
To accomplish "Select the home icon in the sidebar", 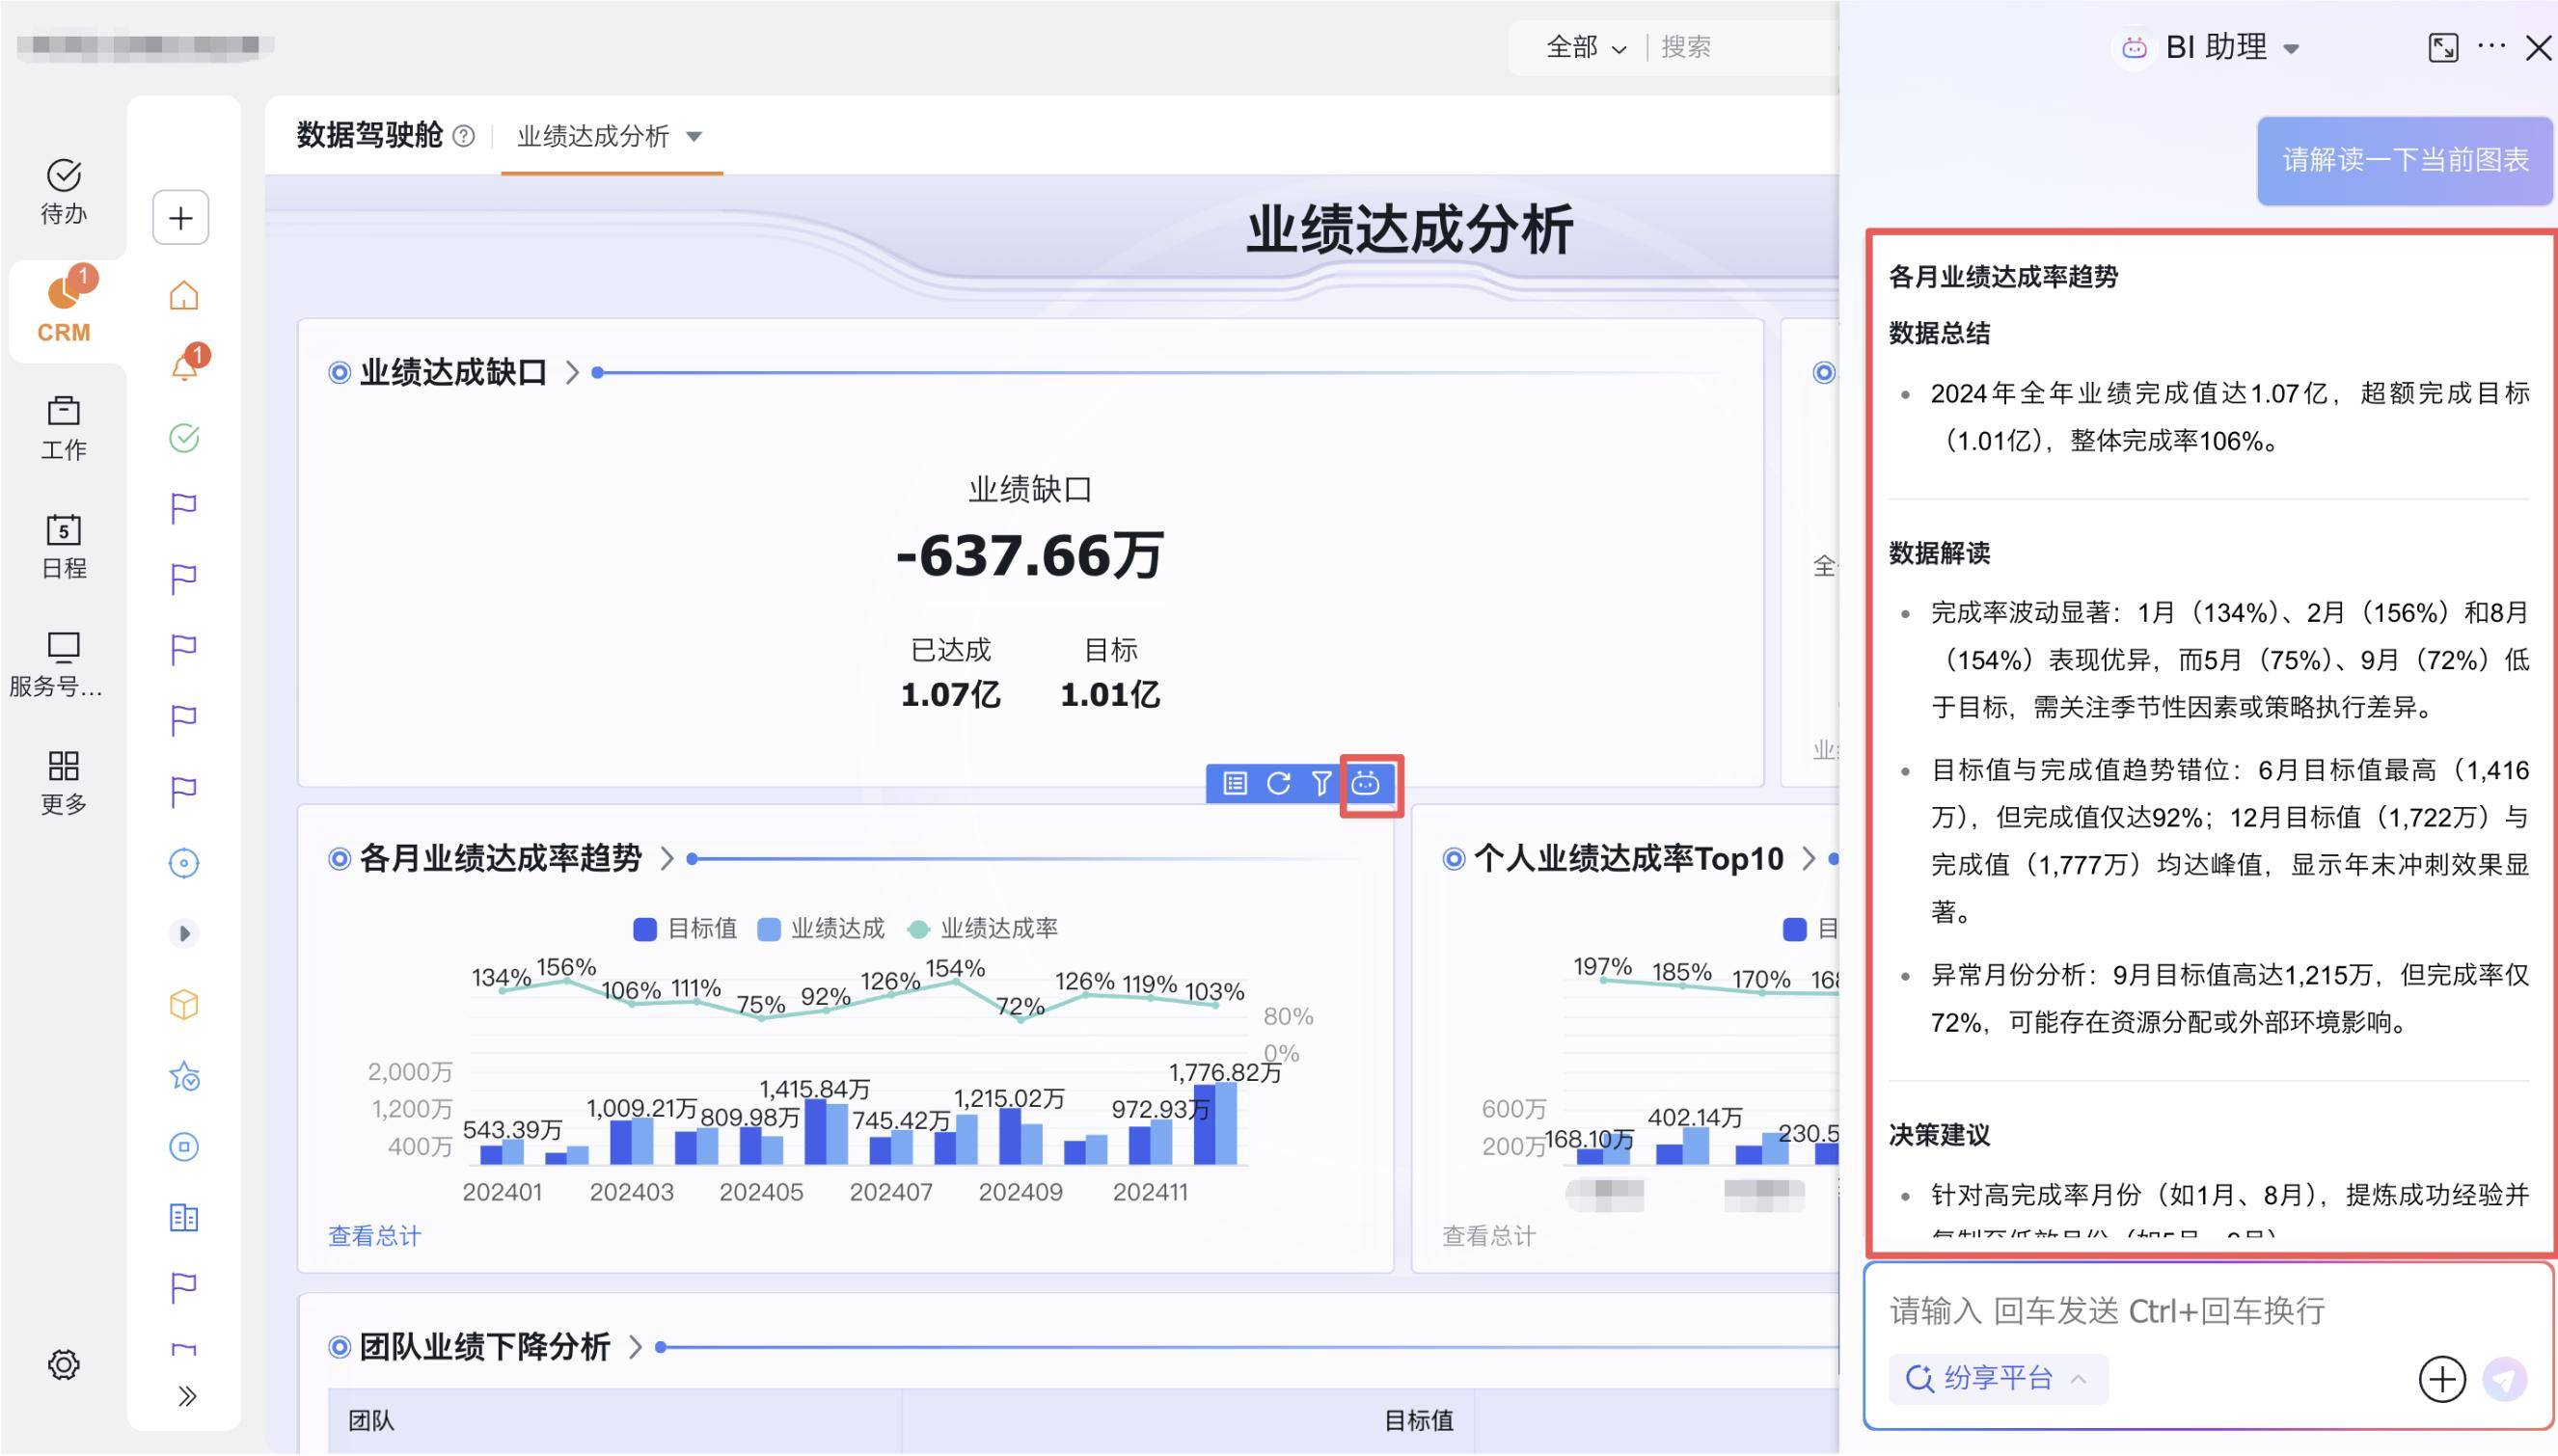I will 184,294.
